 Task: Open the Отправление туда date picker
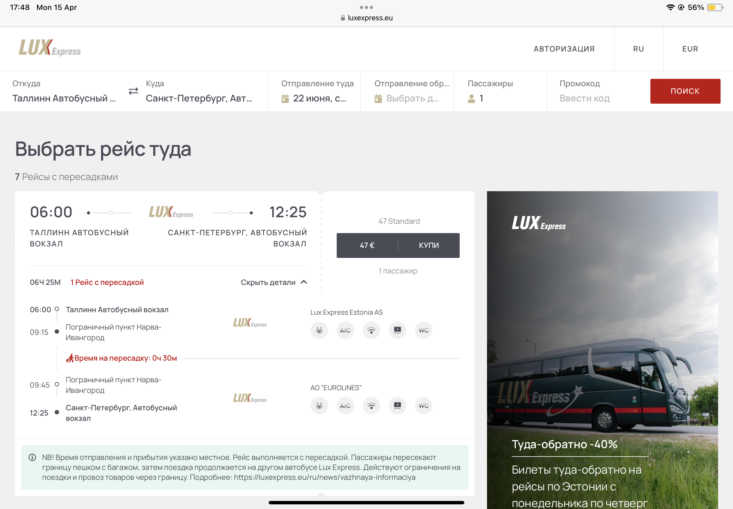tap(314, 91)
